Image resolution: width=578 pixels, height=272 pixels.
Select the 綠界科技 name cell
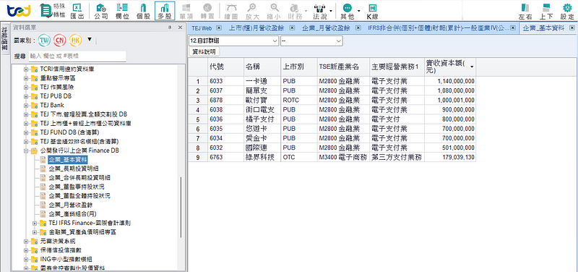click(262, 157)
